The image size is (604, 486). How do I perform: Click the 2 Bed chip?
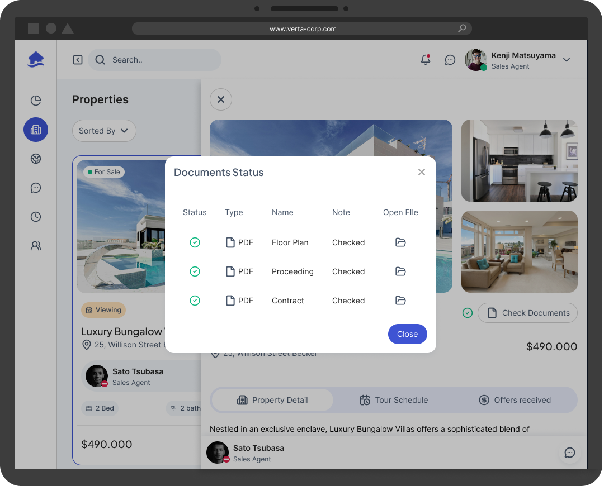pos(100,408)
